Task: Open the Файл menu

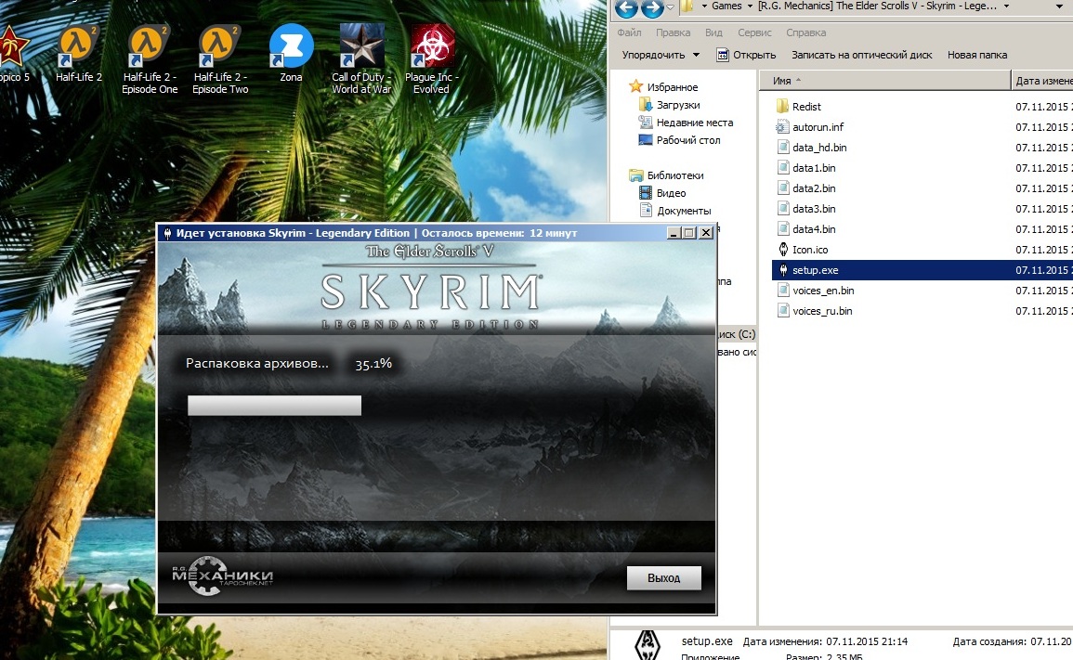Action: coord(629,32)
